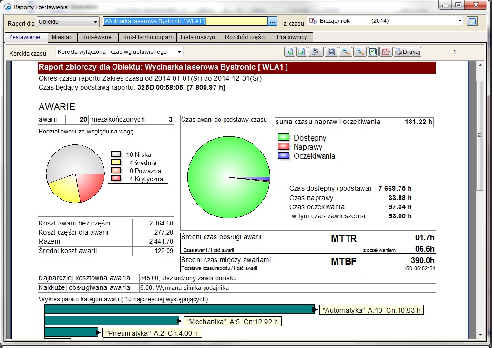Click the Uszkodzony zawór docisku entry
The image size is (492, 348).
[x=188, y=278]
